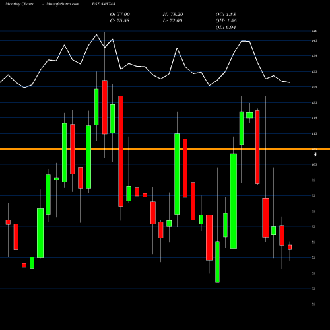
Task: Select the low value 'L: 72.00'
Action: pyautogui.click(x=172, y=21)
